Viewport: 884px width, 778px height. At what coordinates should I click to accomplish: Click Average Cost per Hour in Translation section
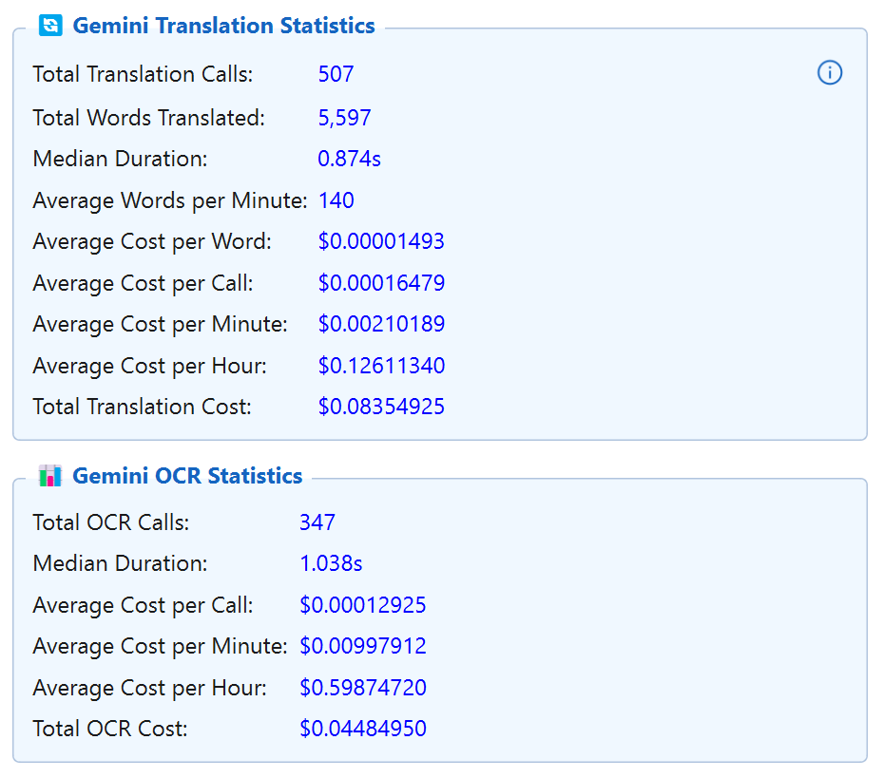[x=150, y=366]
